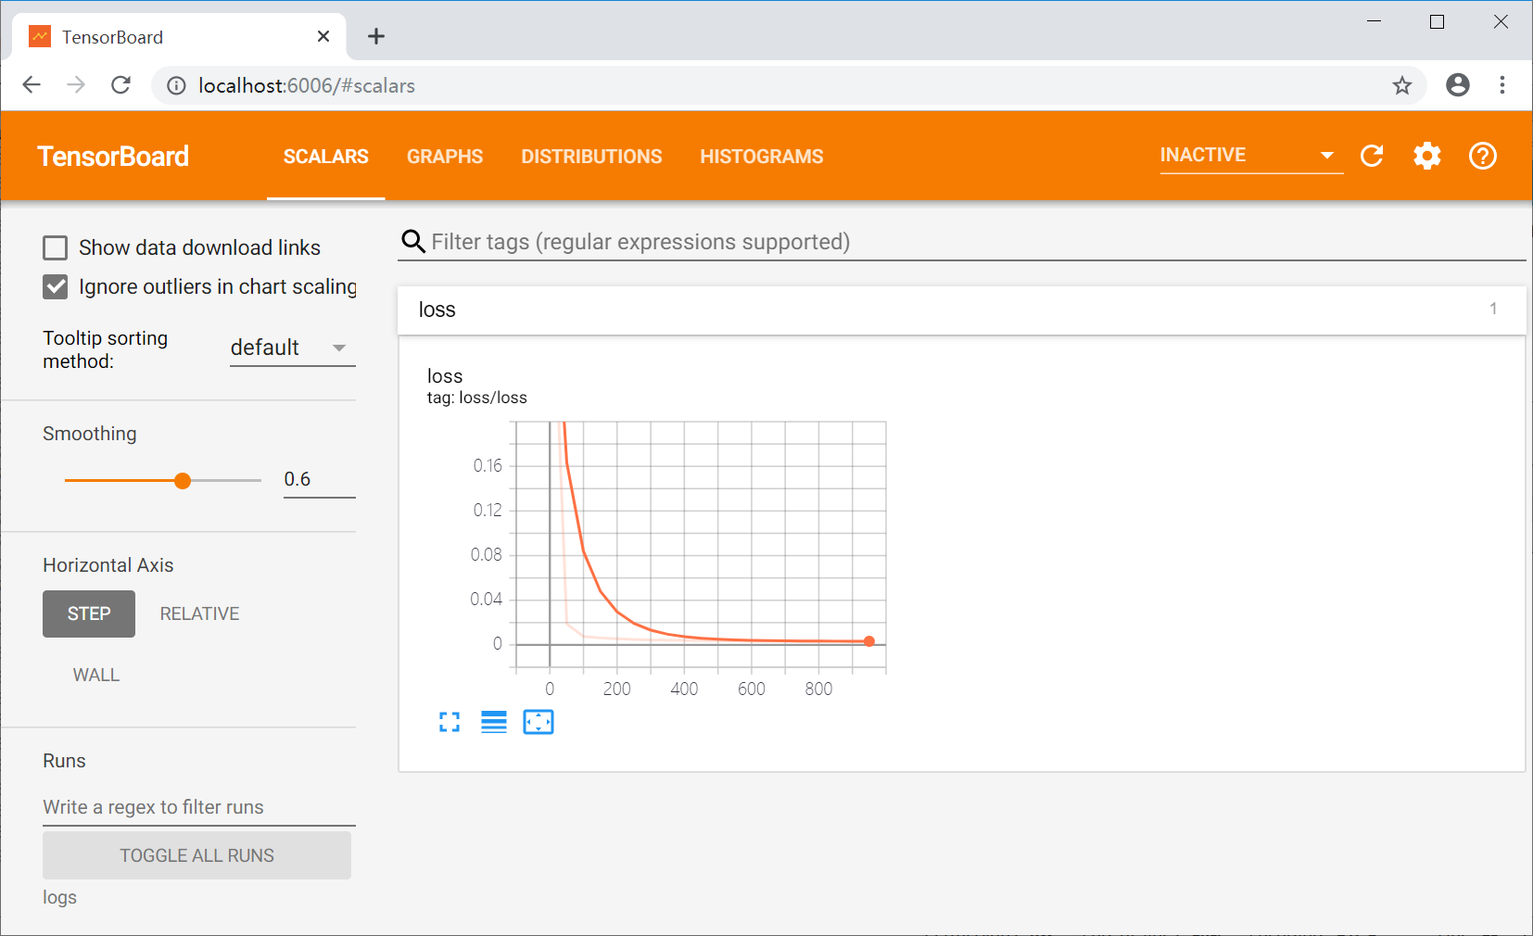Close the TensorBoard browser tab
The height and width of the screenshot is (936, 1533).
pos(323,36)
